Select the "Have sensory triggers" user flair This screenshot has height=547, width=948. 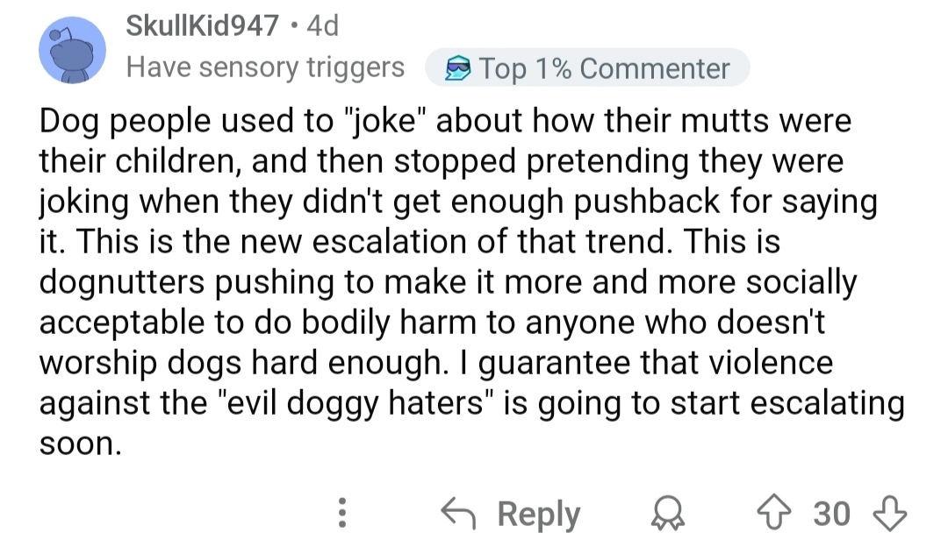click(x=265, y=67)
